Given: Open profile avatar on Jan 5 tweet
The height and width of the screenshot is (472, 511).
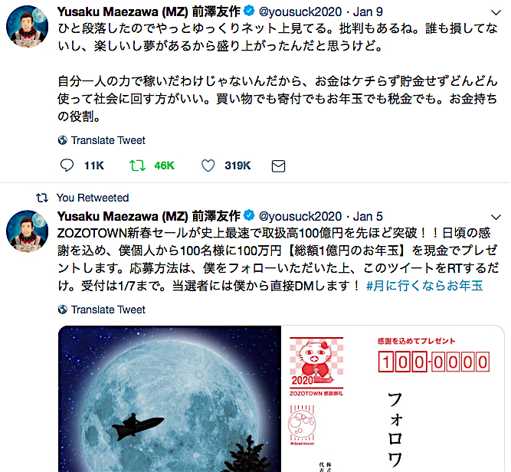Looking at the screenshot, I should coord(28,231).
